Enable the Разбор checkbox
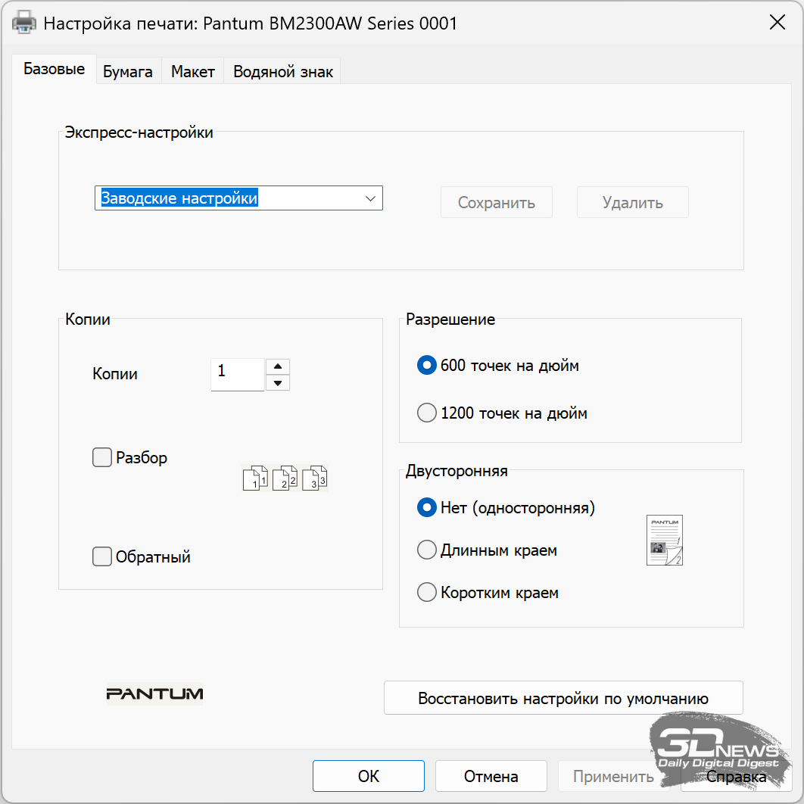 (102, 457)
